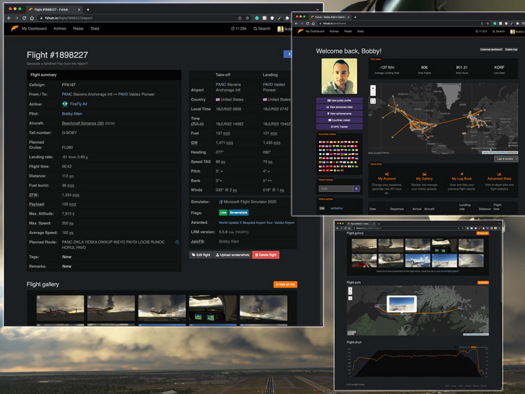Image resolution: width=525 pixels, height=394 pixels.
Task: Open My Dashboard in flight report window
Action: (x=34, y=28)
